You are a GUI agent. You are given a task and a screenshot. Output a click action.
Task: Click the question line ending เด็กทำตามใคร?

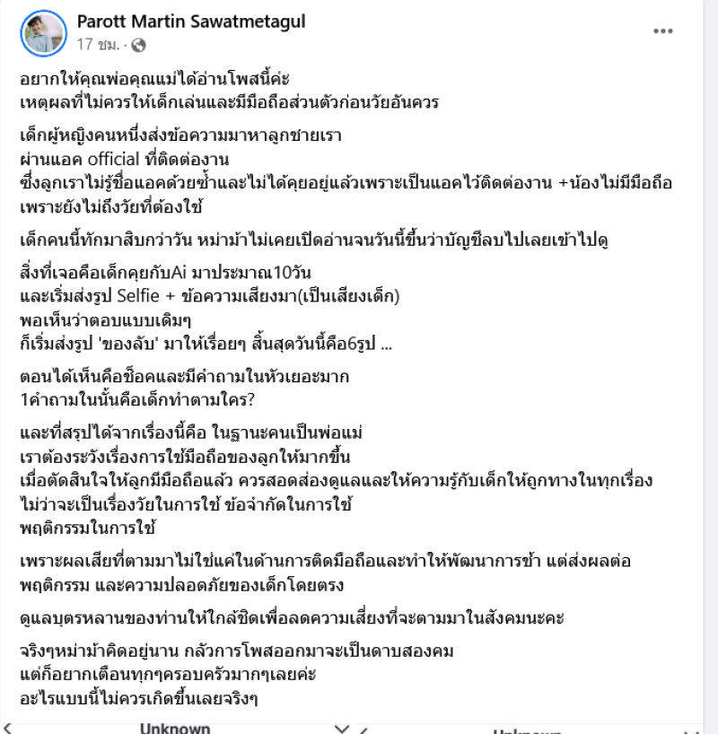(137, 399)
